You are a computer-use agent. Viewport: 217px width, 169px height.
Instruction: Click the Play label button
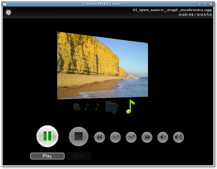click(47, 156)
